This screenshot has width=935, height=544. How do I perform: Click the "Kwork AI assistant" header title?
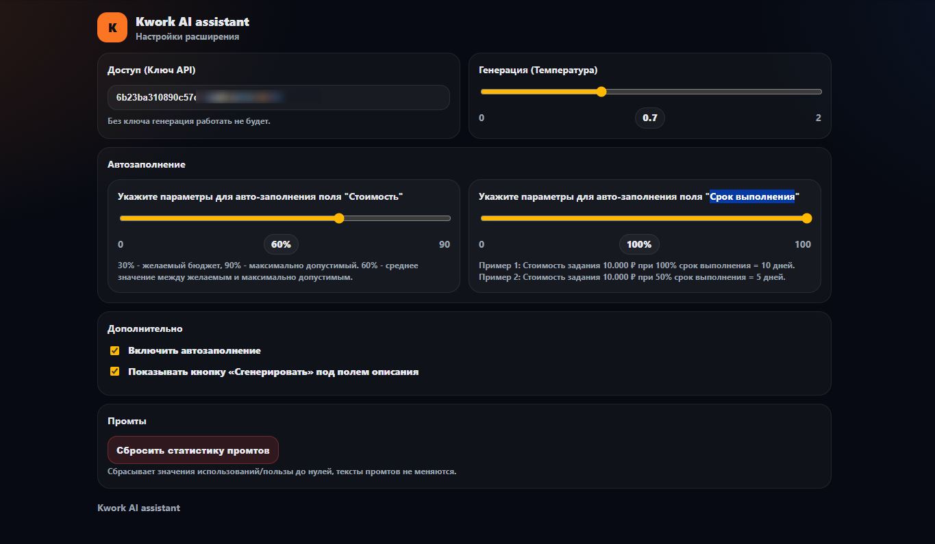pyautogui.click(x=192, y=22)
